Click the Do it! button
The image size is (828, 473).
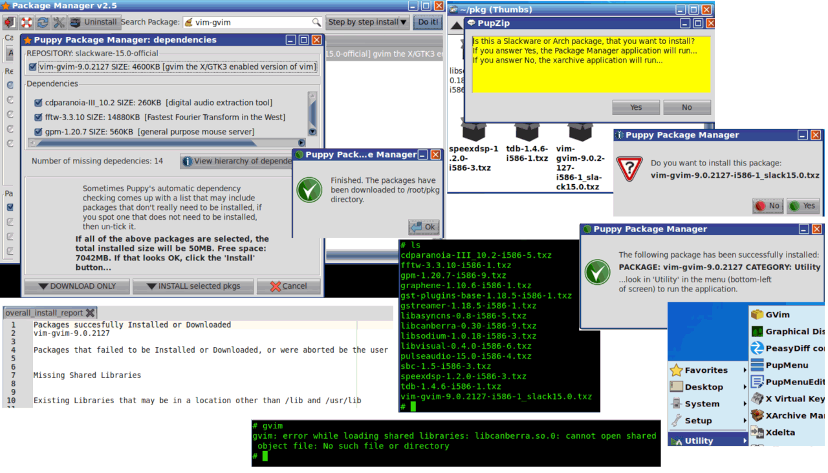tap(428, 22)
